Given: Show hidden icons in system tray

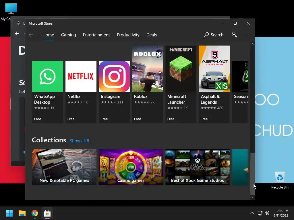Looking at the screenshot, I should click(x=252, y=213).
